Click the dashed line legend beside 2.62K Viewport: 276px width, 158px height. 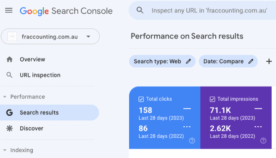258,127
